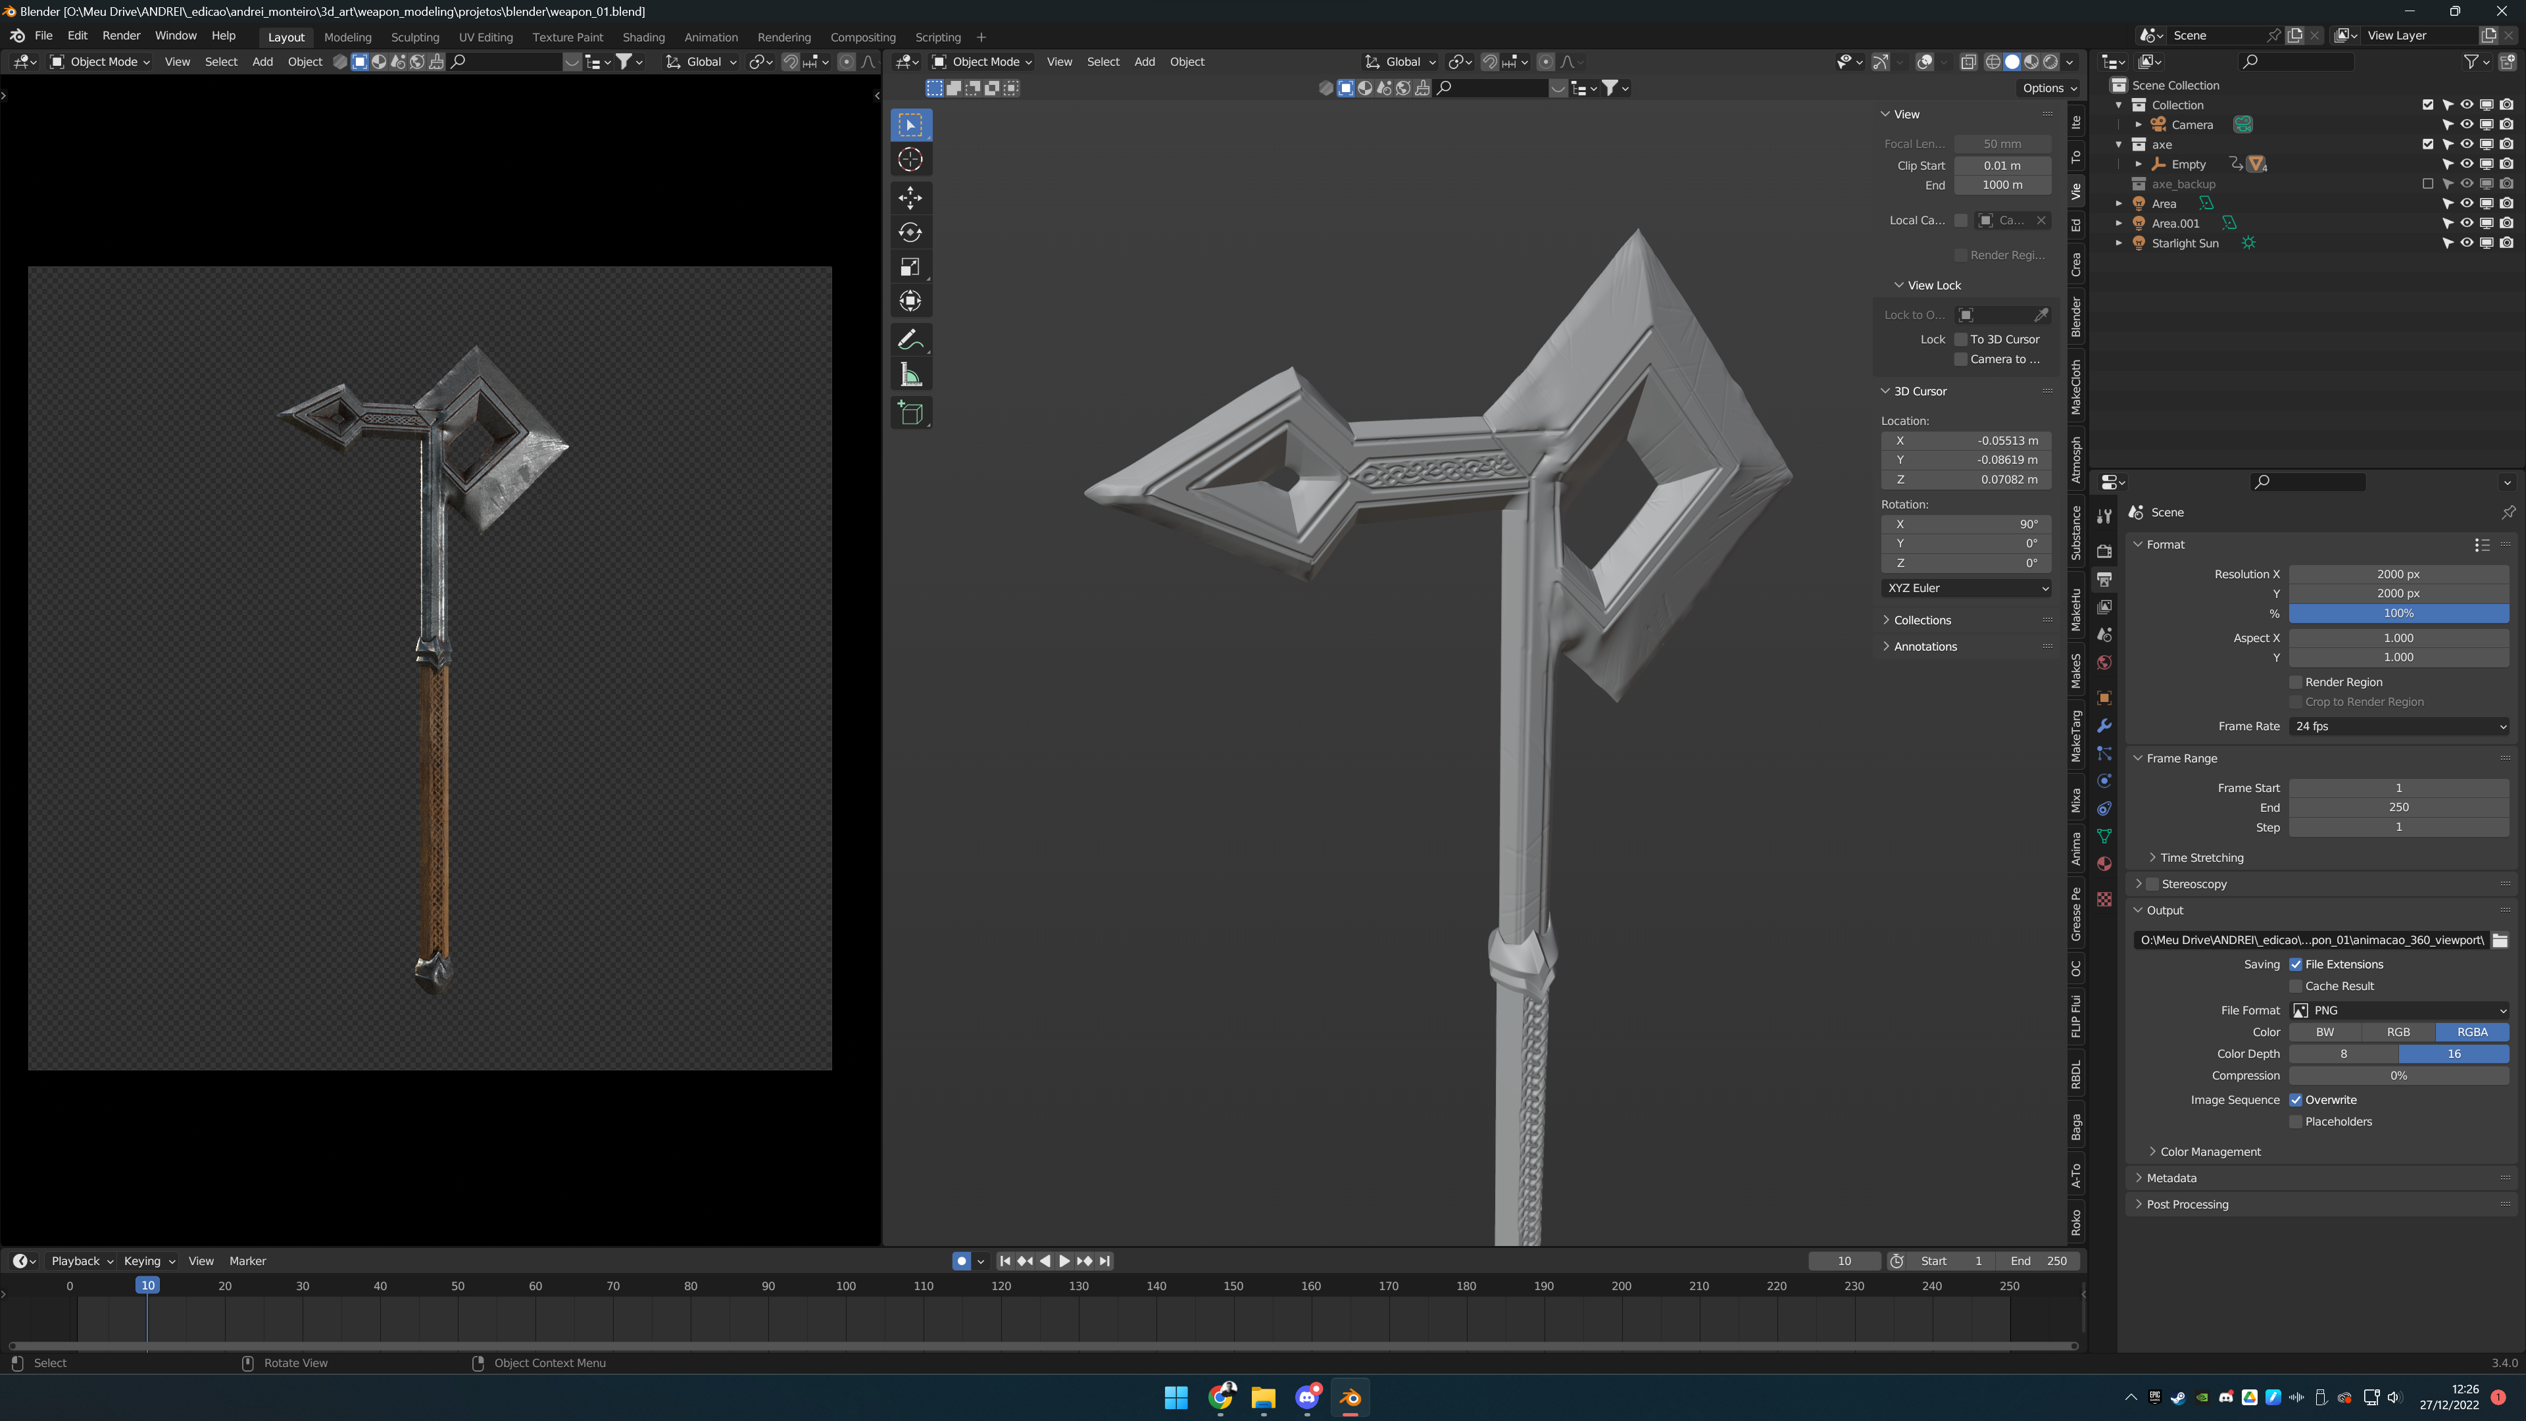Open the Window menu
This screenshot has height=1421, width=2526.
(176, 36)
